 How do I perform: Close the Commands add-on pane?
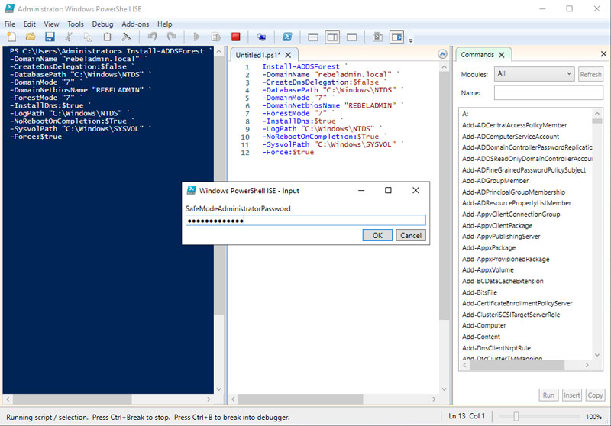coord(603,54)
